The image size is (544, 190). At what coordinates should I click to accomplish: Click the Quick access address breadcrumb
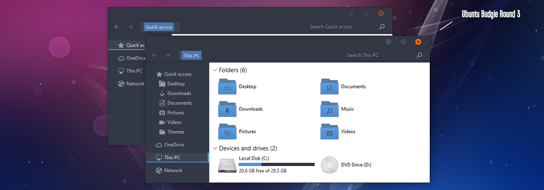click(x=159, y=27)
